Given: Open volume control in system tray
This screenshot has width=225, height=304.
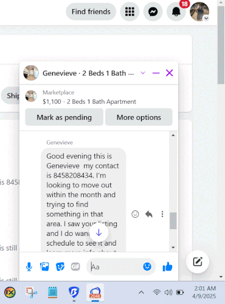Looking at the screenshot, I should (168, 292).
